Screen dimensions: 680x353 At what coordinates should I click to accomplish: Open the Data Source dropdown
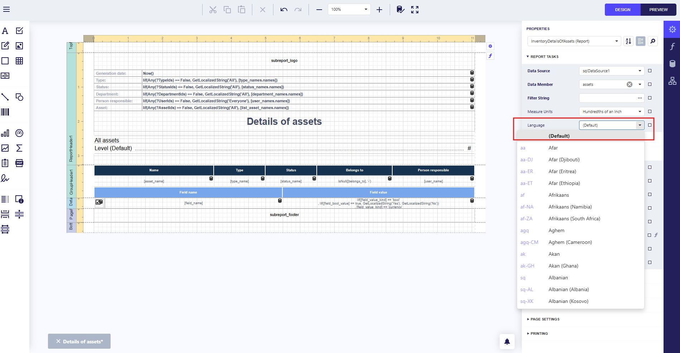(x=640, y=71)
